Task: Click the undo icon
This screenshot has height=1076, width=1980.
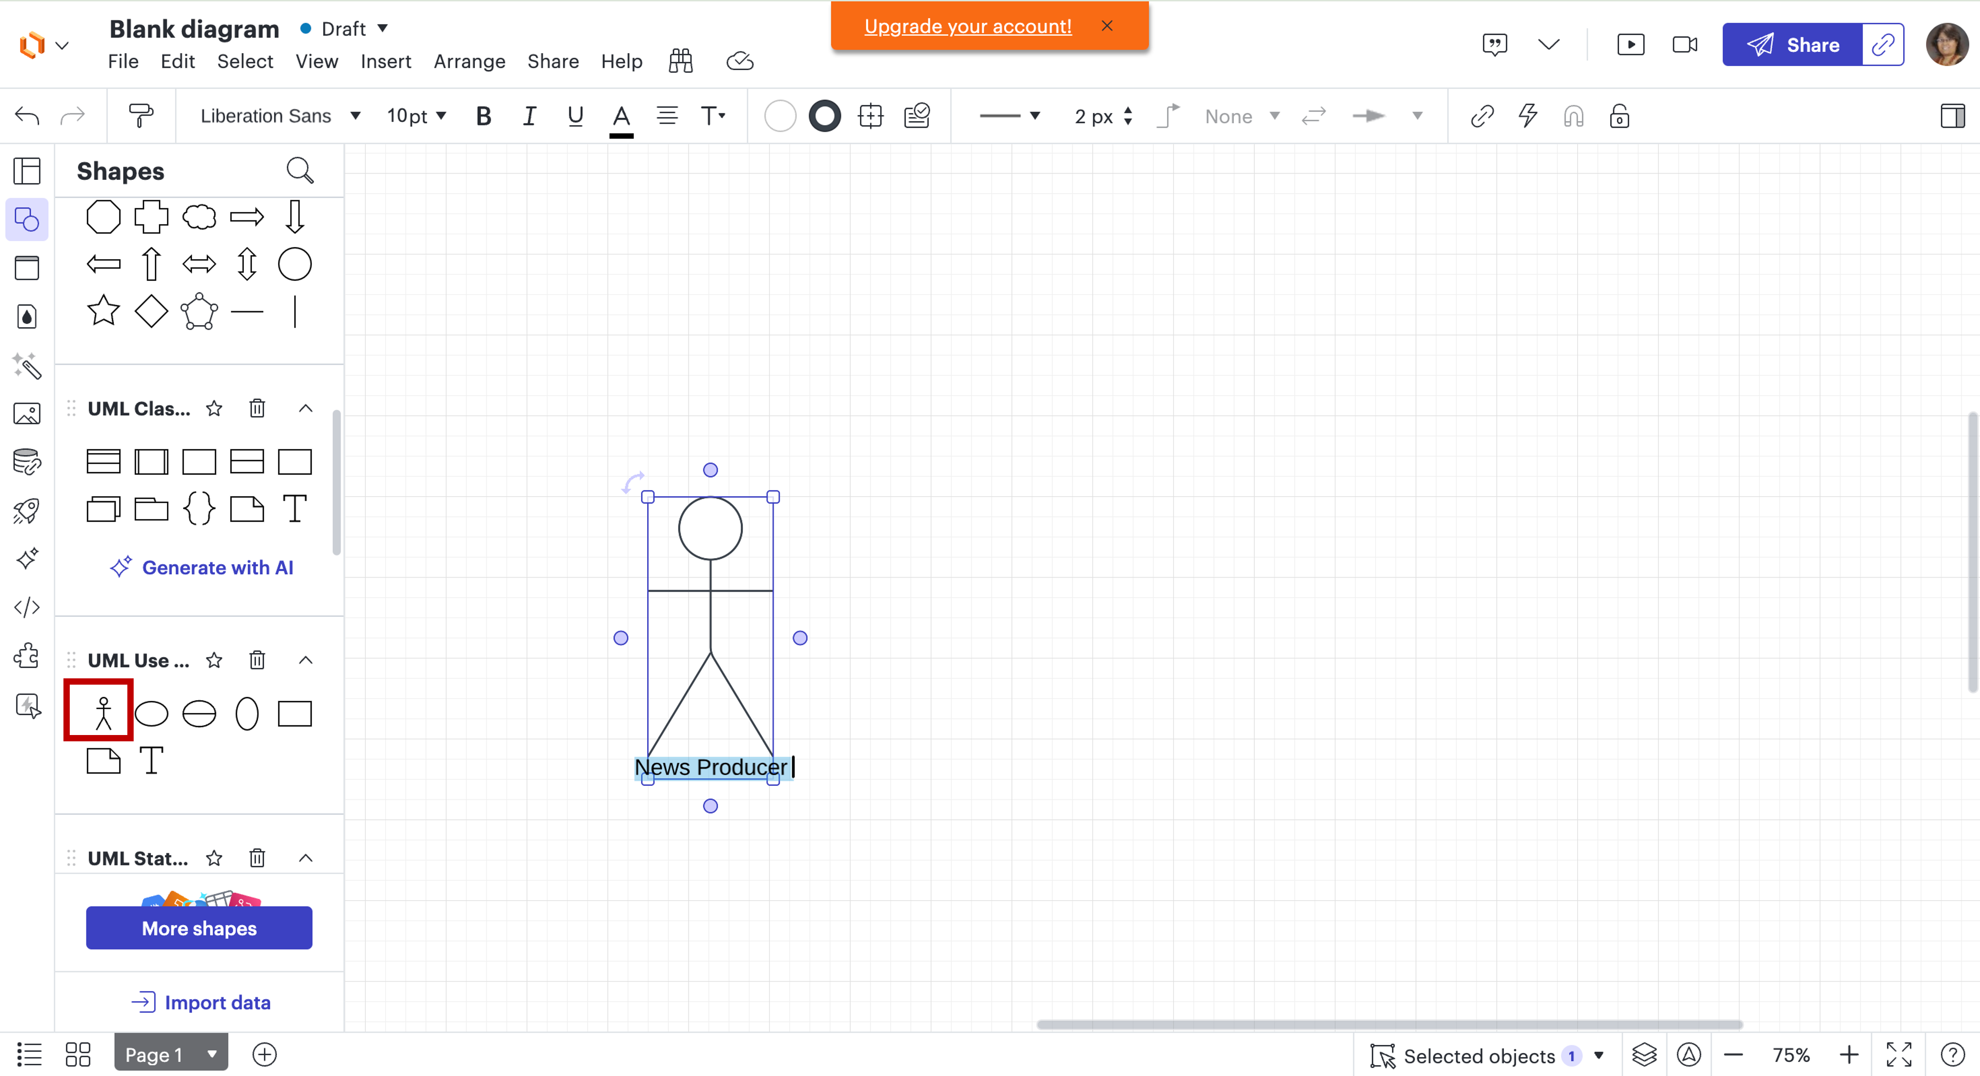Action: coord(26,115)
